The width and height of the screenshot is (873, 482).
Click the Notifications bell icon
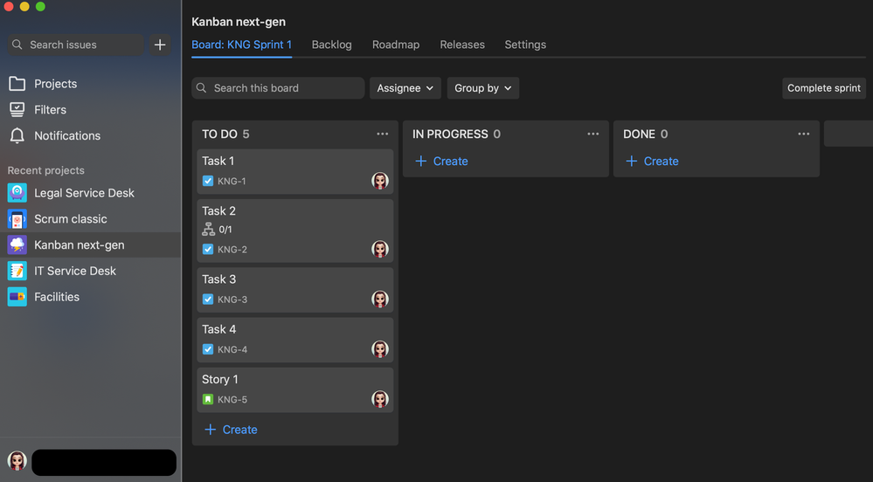point(17,136)
